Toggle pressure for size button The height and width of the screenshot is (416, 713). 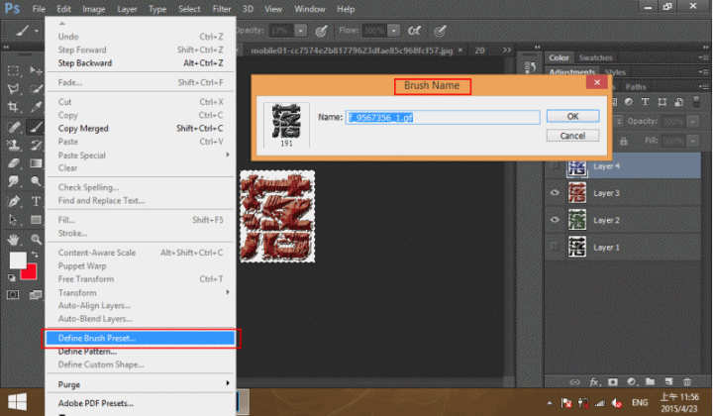[x=440, y=31]
